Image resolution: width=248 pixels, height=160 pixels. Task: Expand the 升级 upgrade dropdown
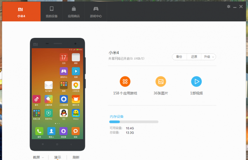pos(209,56)
